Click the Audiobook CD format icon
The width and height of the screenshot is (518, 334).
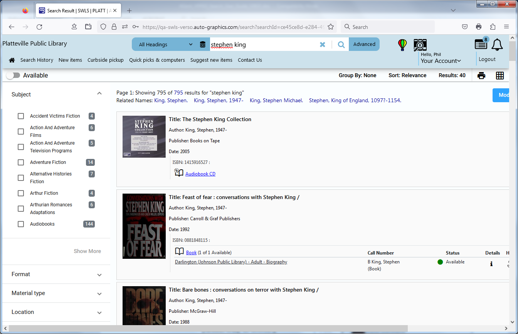(x=179, y=172)
